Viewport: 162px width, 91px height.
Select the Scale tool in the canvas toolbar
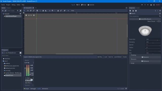coord(34,11)
